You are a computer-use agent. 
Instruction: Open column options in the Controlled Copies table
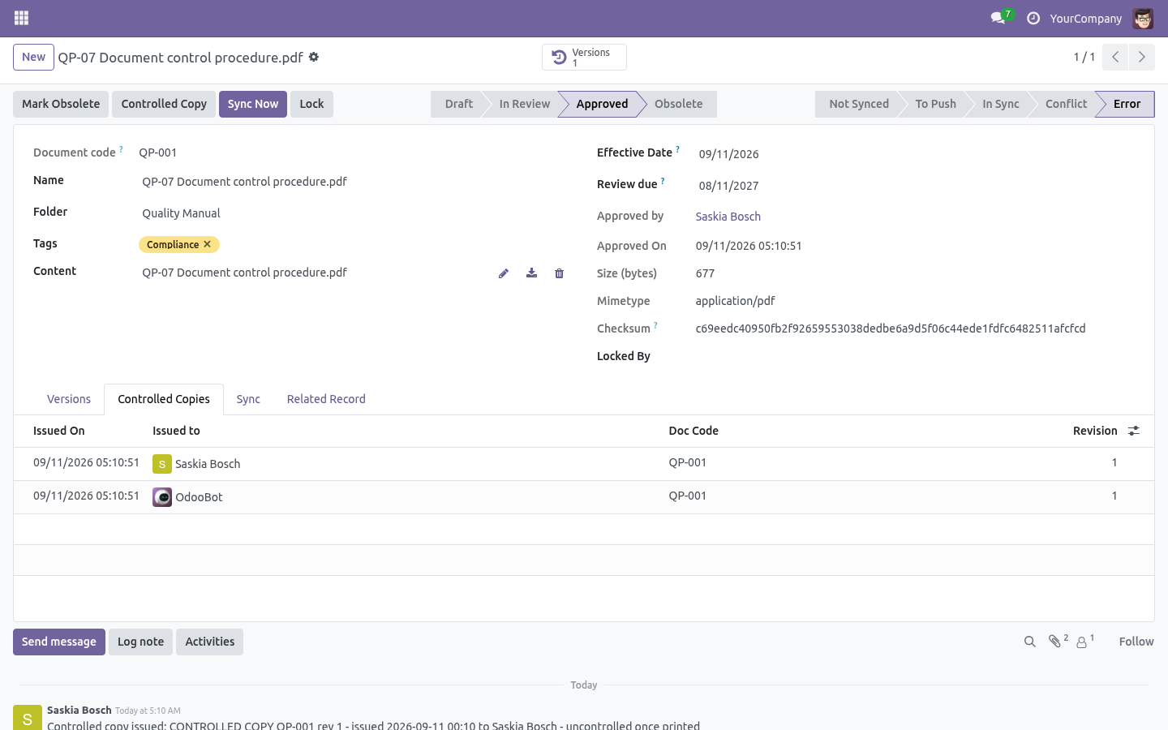coord(1134,431)
